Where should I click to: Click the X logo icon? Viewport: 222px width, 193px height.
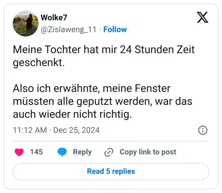203,17
